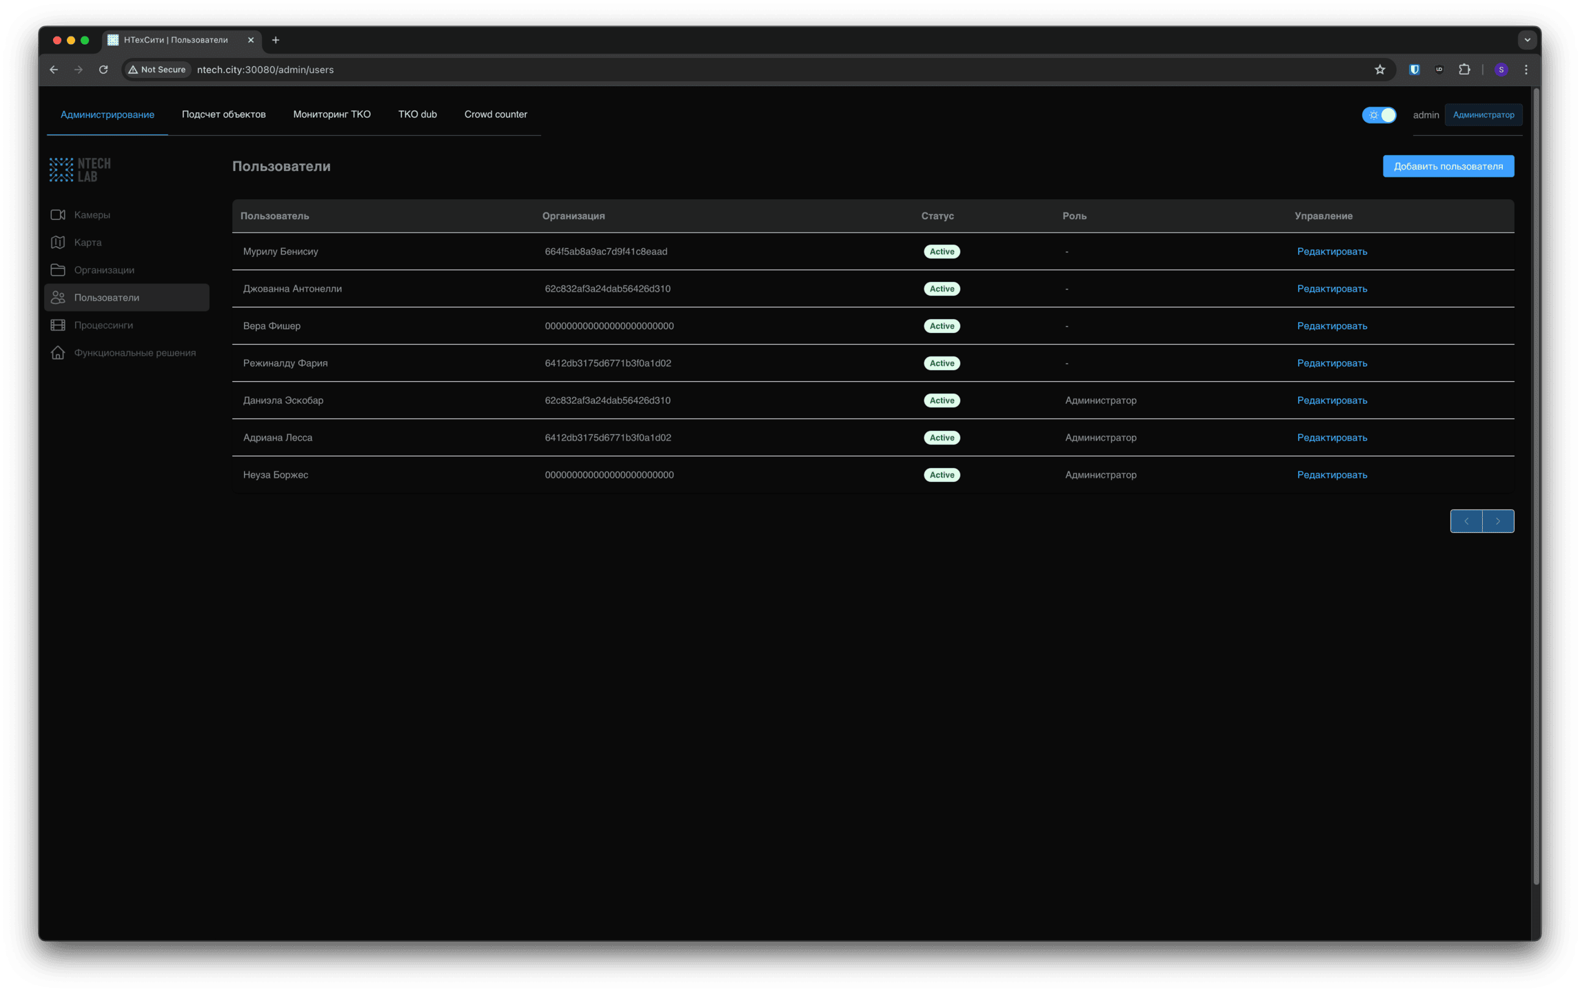Screen dimensions: 1580x992
Task: Open the Map icon in the sidebar
Action: click(58, 243)
